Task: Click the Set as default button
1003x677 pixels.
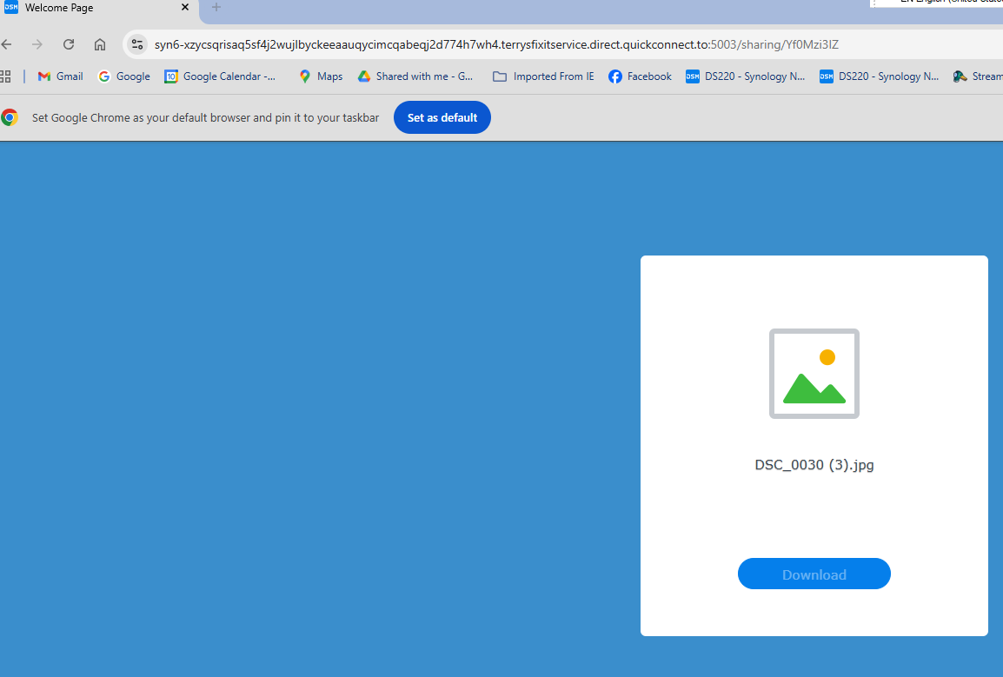Action: (x=442, y=117)
